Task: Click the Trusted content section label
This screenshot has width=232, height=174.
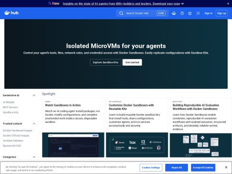Action: click(13, 124)
